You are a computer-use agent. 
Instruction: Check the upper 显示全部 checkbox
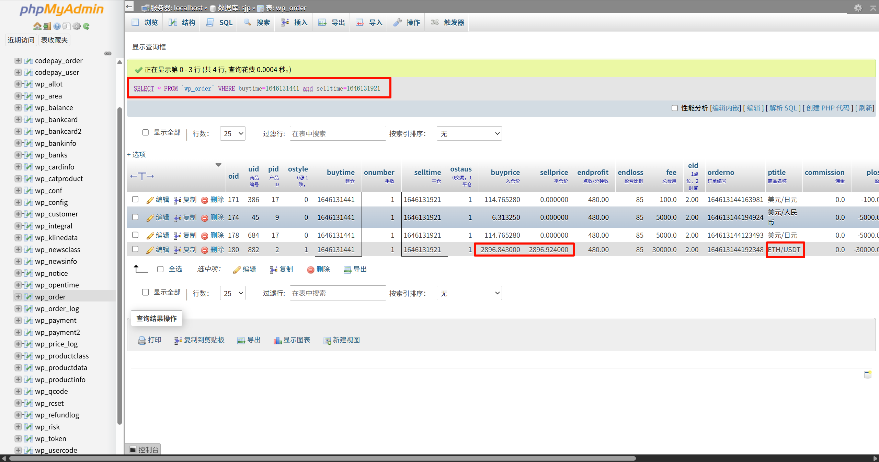point(146,132)
